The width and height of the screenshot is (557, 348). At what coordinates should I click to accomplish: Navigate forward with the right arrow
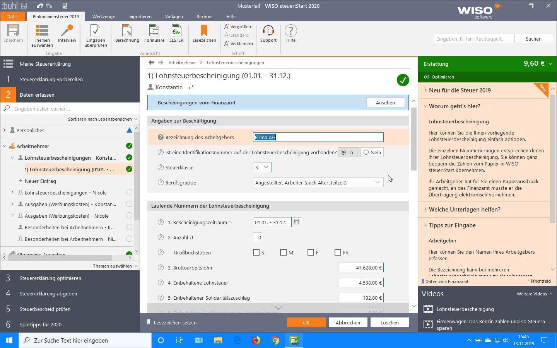coord(161,63)
